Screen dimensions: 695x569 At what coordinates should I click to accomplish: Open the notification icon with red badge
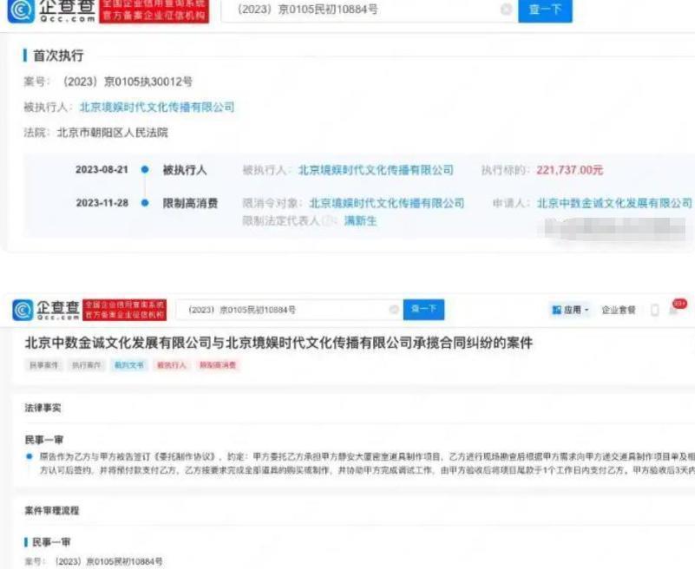pos(675,310)
